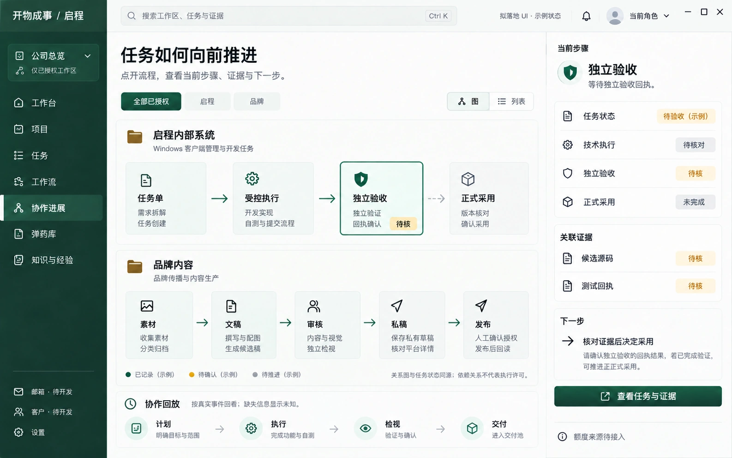Click the 品牌内容 folder icon
The image size is (732, 458).
coord(135,266)
